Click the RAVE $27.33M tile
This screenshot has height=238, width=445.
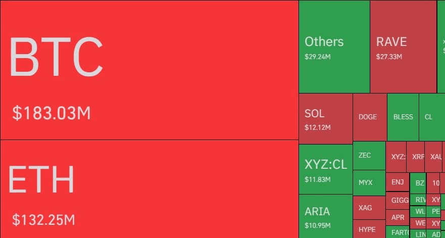point(403,46)
